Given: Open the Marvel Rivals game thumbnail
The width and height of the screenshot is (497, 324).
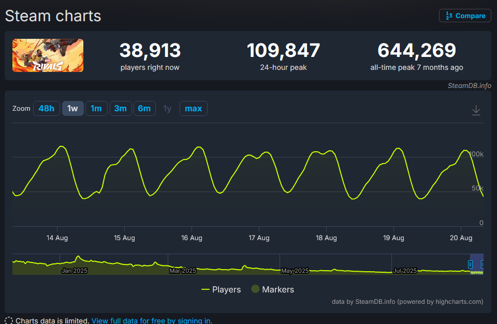Looking at the screenshot, I should (48, 55).
